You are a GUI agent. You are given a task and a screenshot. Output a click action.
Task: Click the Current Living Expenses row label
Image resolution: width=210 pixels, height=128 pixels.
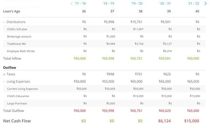23,89
